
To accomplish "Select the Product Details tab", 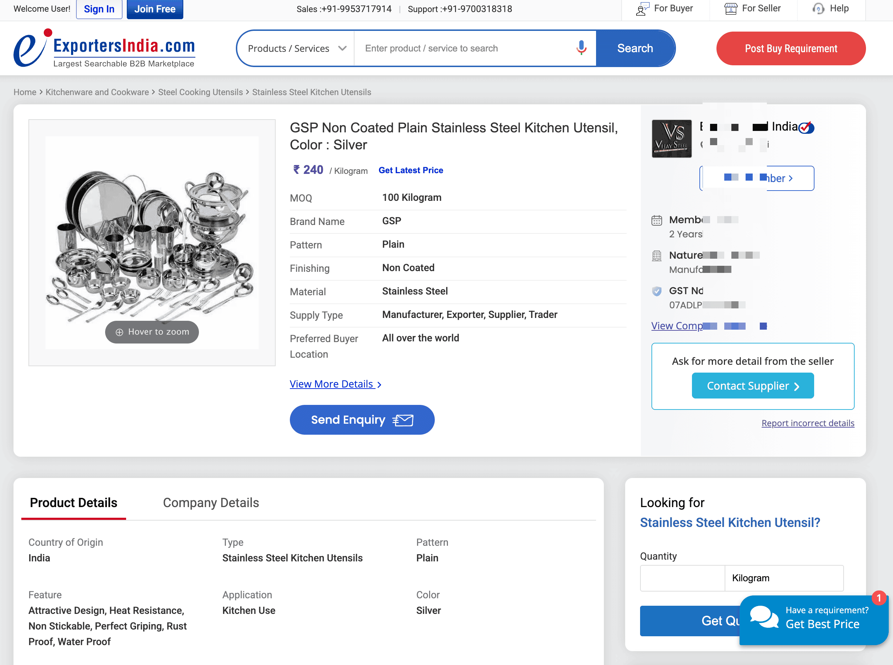I will (x=73, y=503).
